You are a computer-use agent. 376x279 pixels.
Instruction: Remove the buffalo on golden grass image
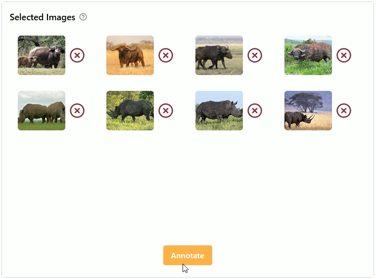point(166,55)
